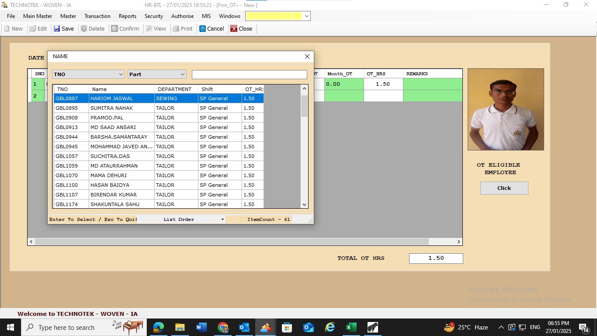This screenshot has width=597, height=336.
Task: Expand the TNO search field dropdown
Action: click(121, 74)
